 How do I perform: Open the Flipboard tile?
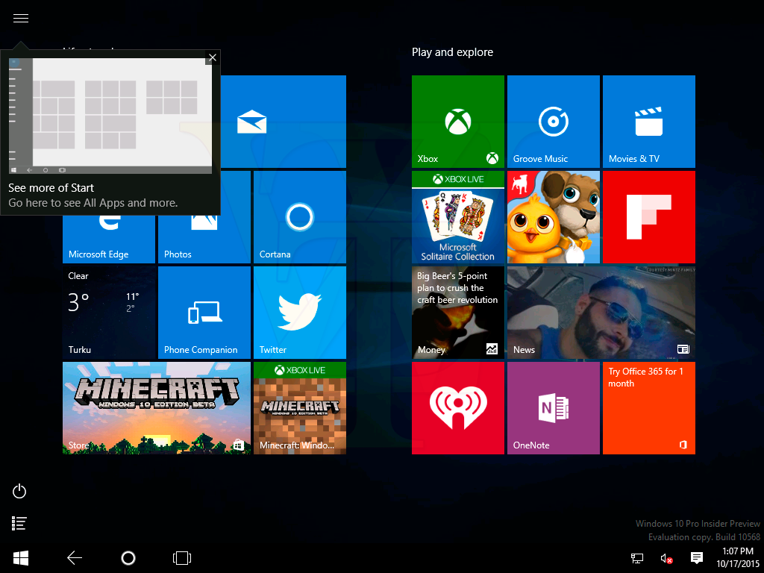(649, 217)
